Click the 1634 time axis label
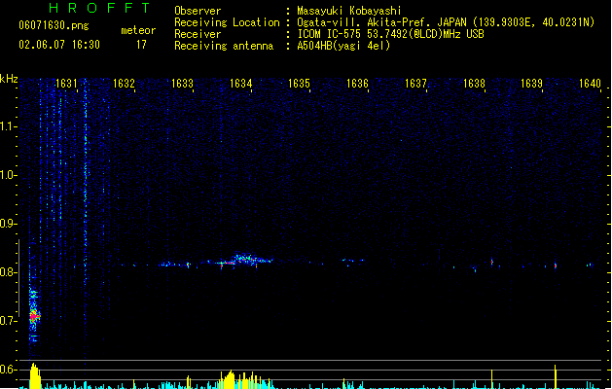This screenshot has width=612, height=389. coord(241,84)
